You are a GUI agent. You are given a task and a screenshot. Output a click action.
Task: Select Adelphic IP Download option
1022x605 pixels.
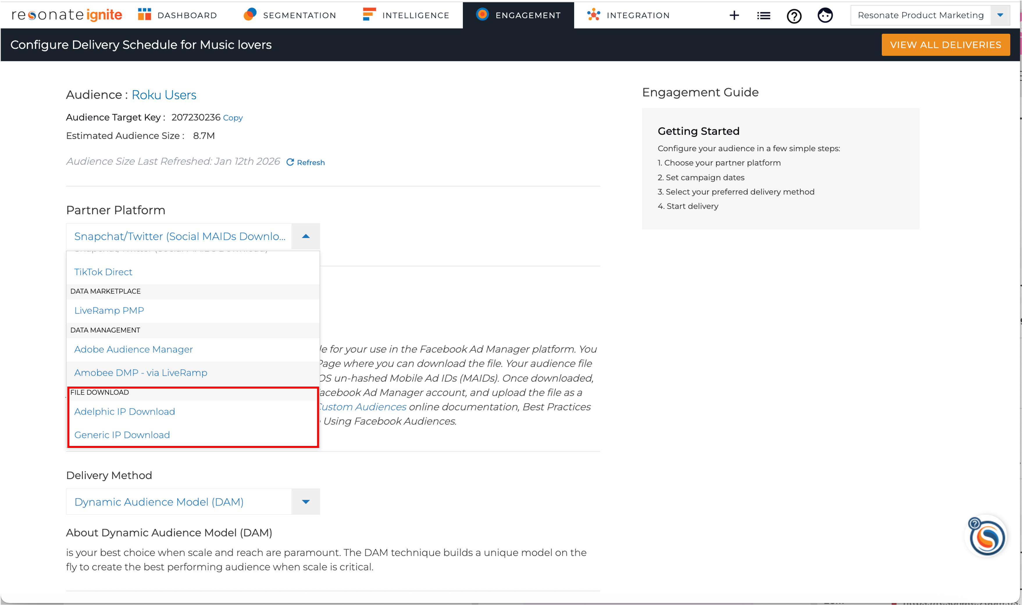(193, 412)
